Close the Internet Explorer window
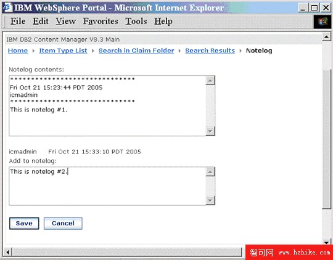333x260 pixels. coord(326,8)
